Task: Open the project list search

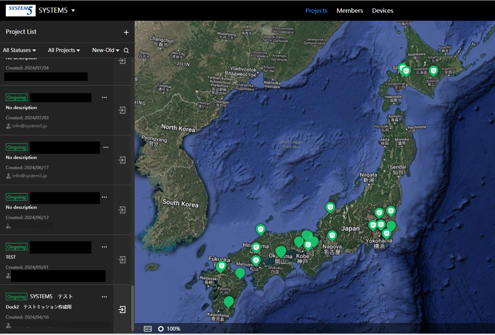Action: coord(126,50)
